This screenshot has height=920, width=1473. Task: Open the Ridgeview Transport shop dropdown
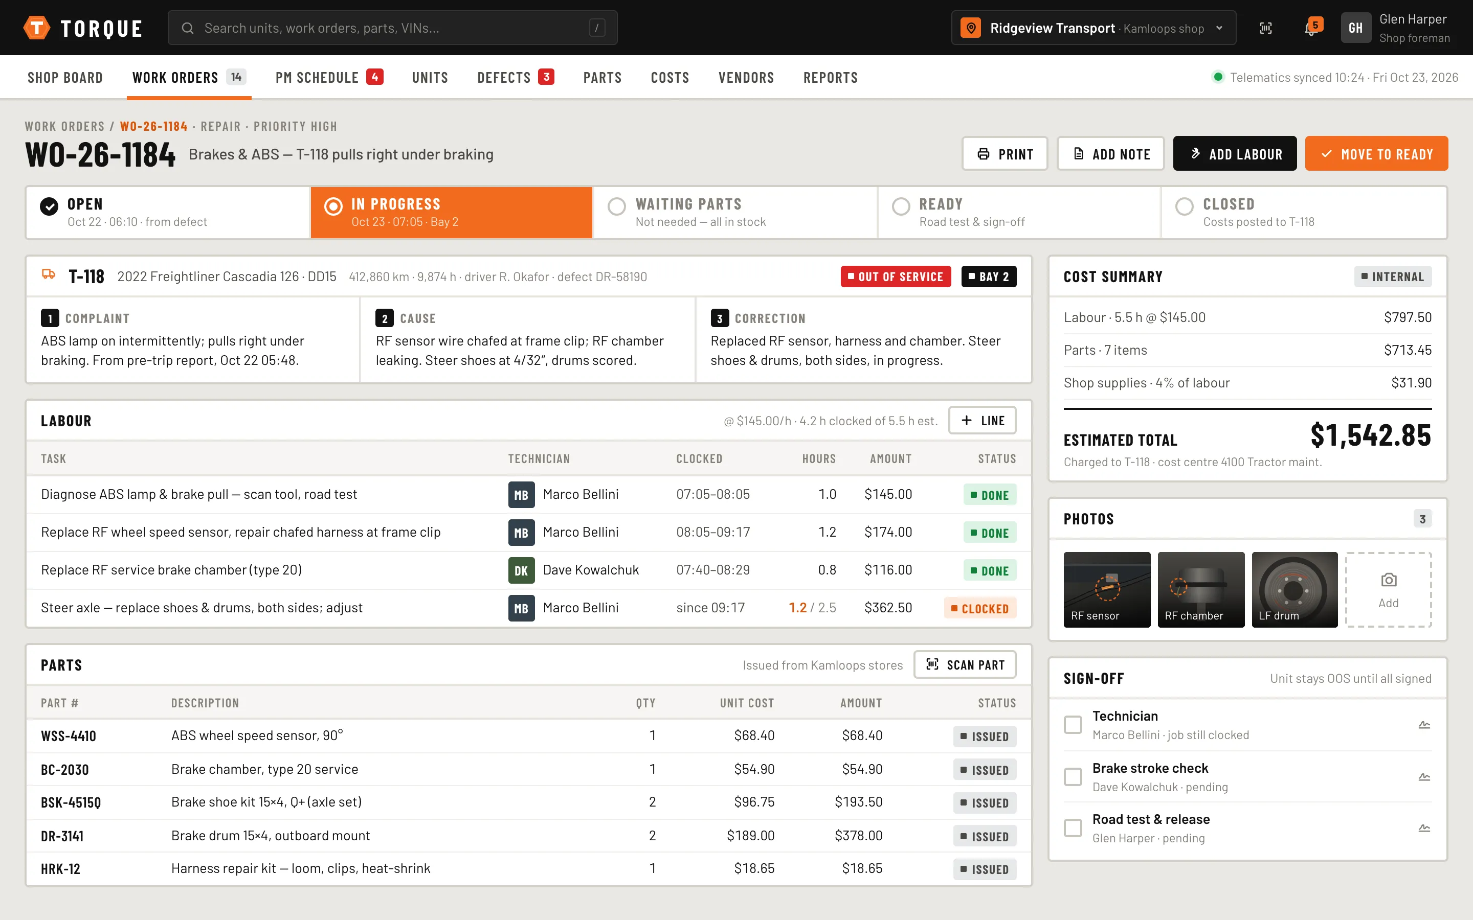1093,28
